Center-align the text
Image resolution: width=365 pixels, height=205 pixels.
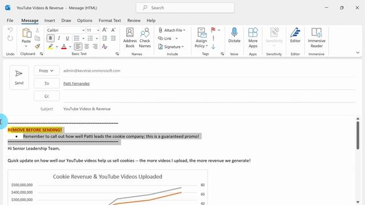[87, 47]
